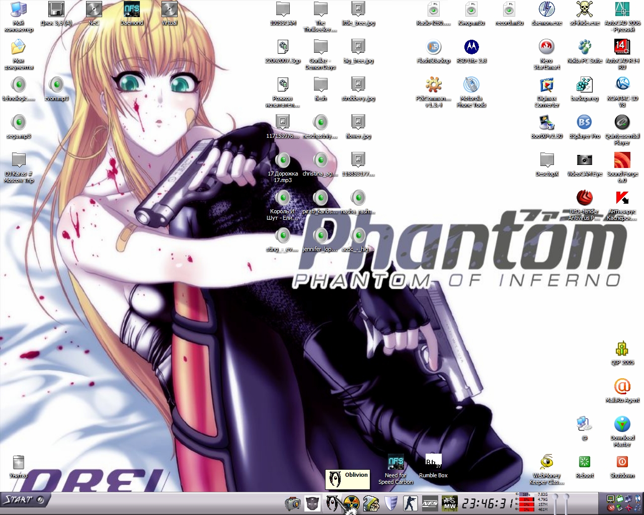Launch Counter-Strike from the dock
The height and width of the screenshot is (515, 644).
[411, 503]
